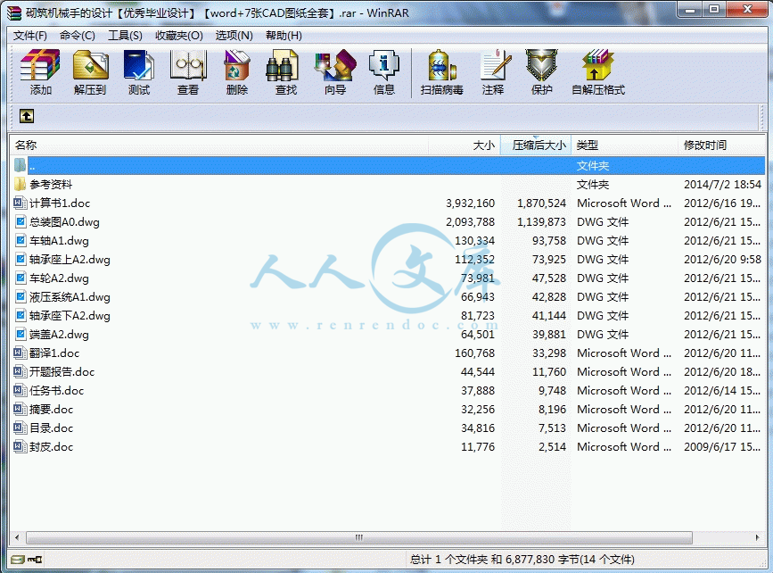The width and height of the screenshot is (773, 573).
Task: Click the up one level arrow icon
Action: 27,116
